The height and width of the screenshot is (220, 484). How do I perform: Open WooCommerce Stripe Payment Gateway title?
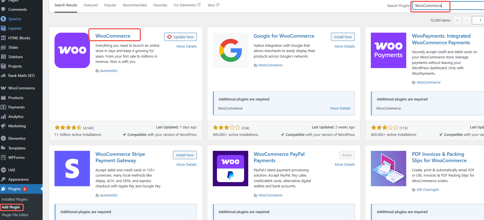pyautogui.click(x=120, y=157)
